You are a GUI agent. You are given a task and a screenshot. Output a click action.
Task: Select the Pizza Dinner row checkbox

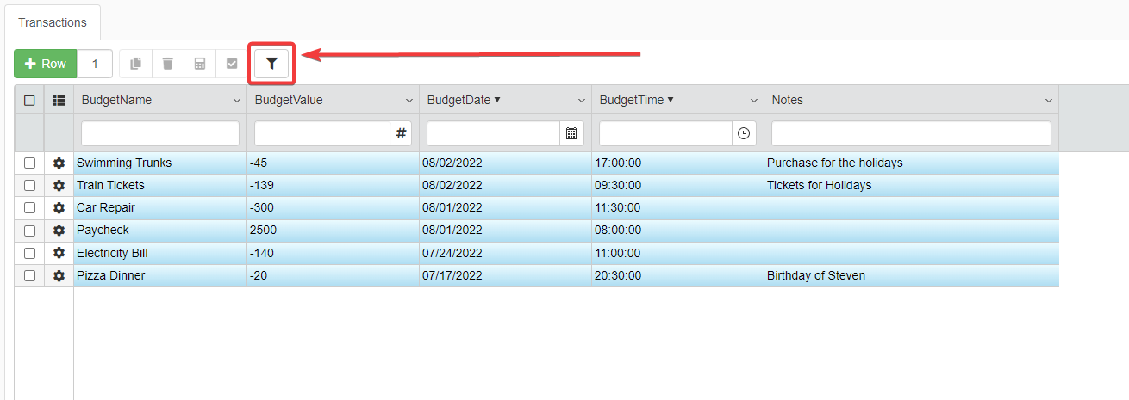[x=29, y=275]
